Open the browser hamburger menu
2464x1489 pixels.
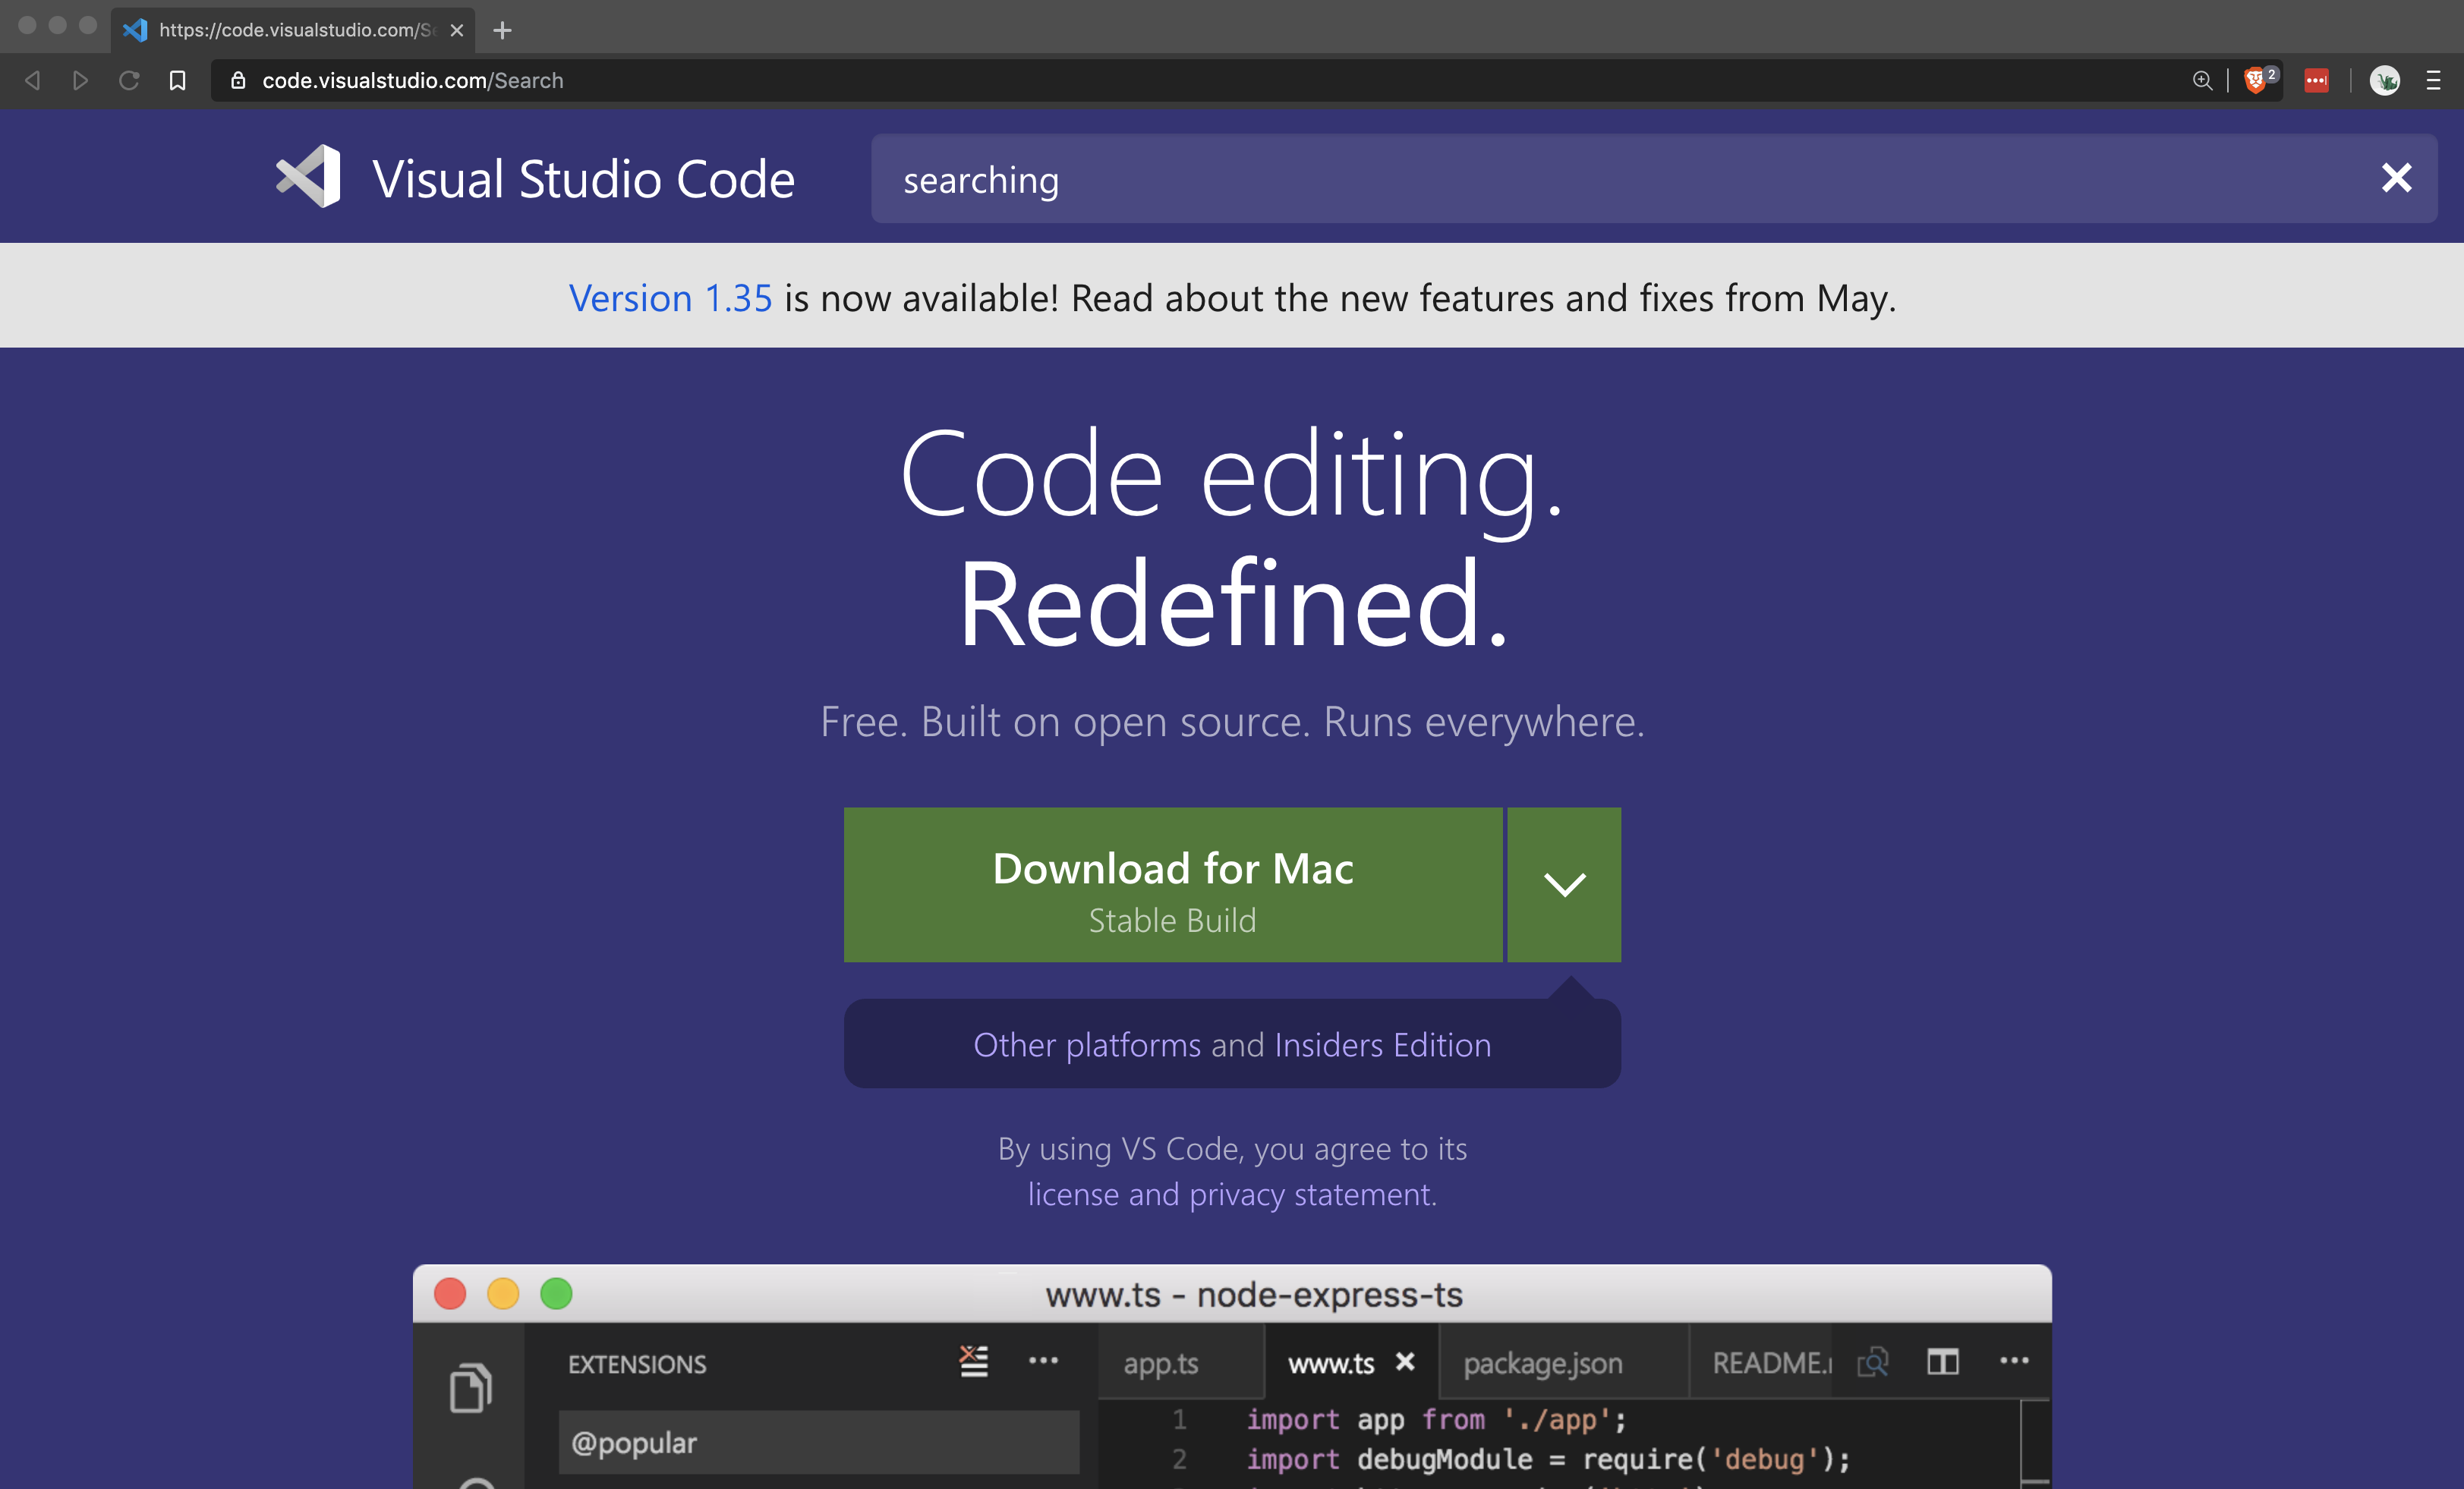pyautogui.click(x=2434, y=81)
